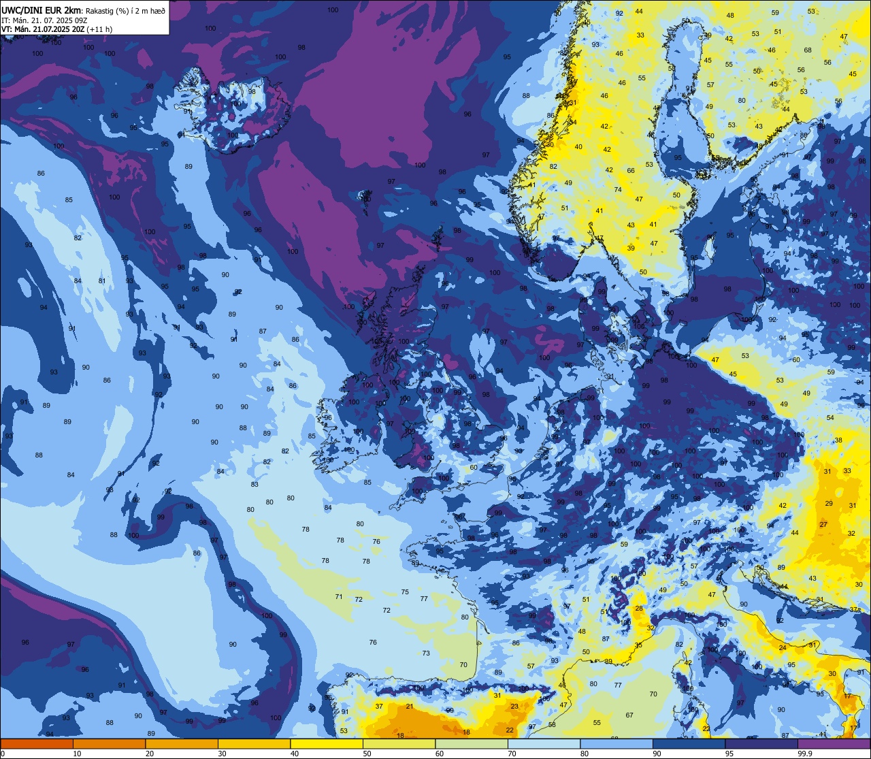Viewport: 871px width, 759px height.
Task: Click the legend tick label 10
Action: coord(77,754)
